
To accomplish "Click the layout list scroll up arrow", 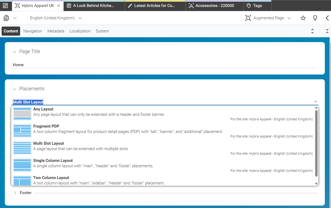I will [316, 108].
